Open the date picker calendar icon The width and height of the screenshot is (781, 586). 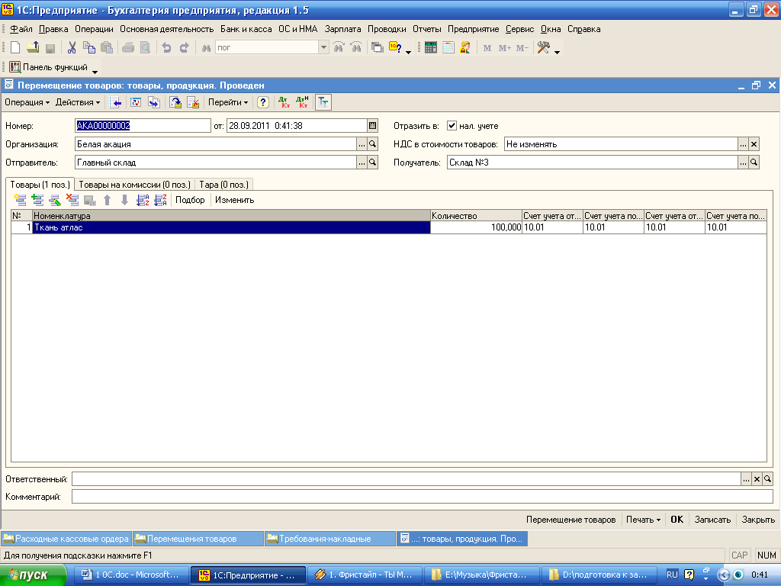pyautogui.click(x=372, y=126)
